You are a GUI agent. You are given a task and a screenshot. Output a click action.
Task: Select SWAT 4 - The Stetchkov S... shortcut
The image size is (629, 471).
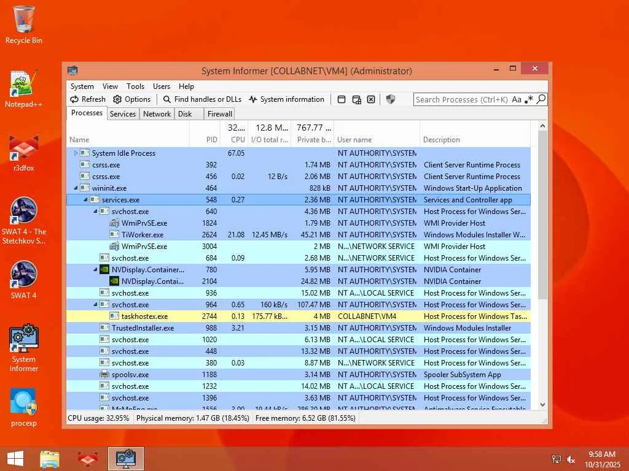click(24, 221)
